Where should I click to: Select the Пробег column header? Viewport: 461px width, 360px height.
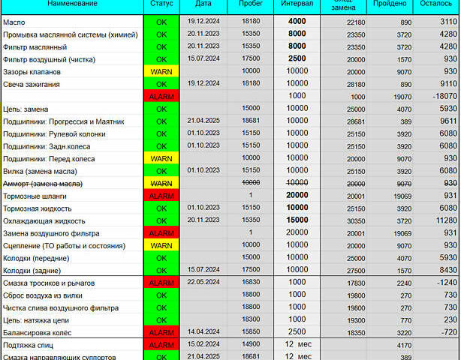point(251,4)
